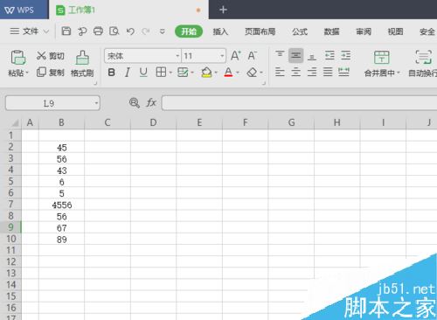The width and height of the screenshot is (437, 320).
Task: Toggle vertical middle alignment
Action: coord(295,55)
